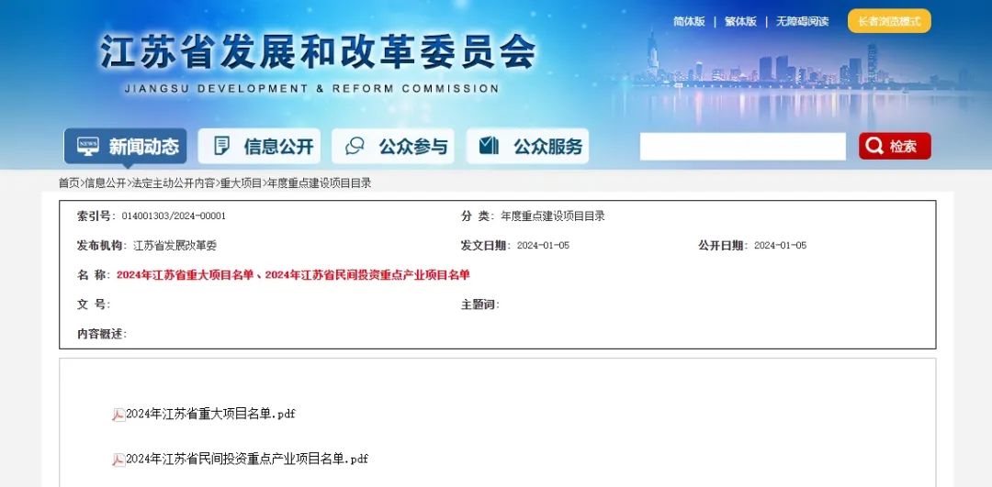Click the document icon beside 信息公开
Image resolution: width=992 pixels, height=487 pixels.
tap(221, 147)
